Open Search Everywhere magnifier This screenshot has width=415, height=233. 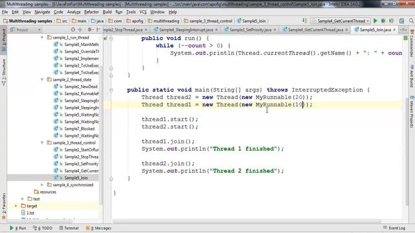(x=411, y=21)
